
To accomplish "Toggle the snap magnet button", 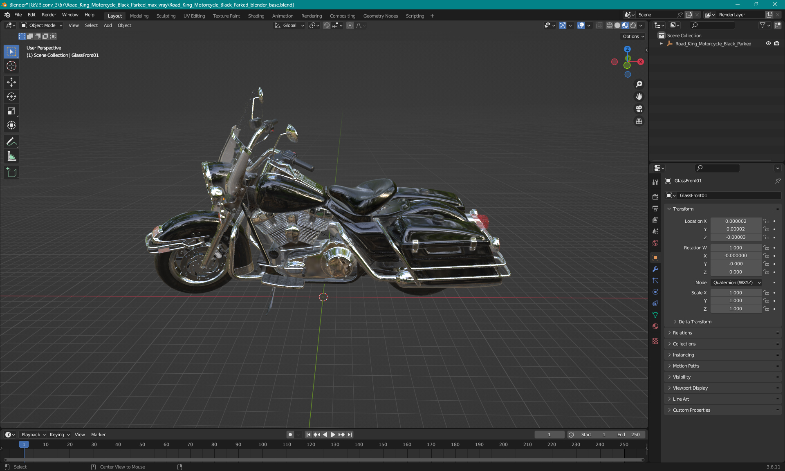I will (x=327, y=25).
